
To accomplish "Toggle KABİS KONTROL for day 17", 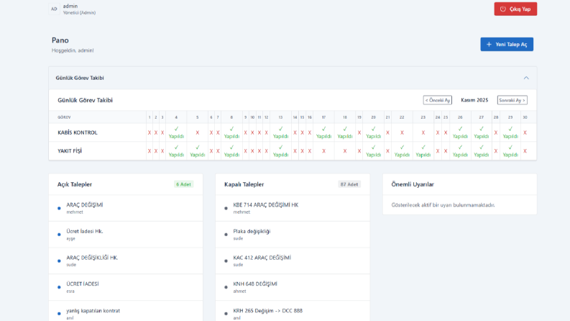I will (323, 132).
